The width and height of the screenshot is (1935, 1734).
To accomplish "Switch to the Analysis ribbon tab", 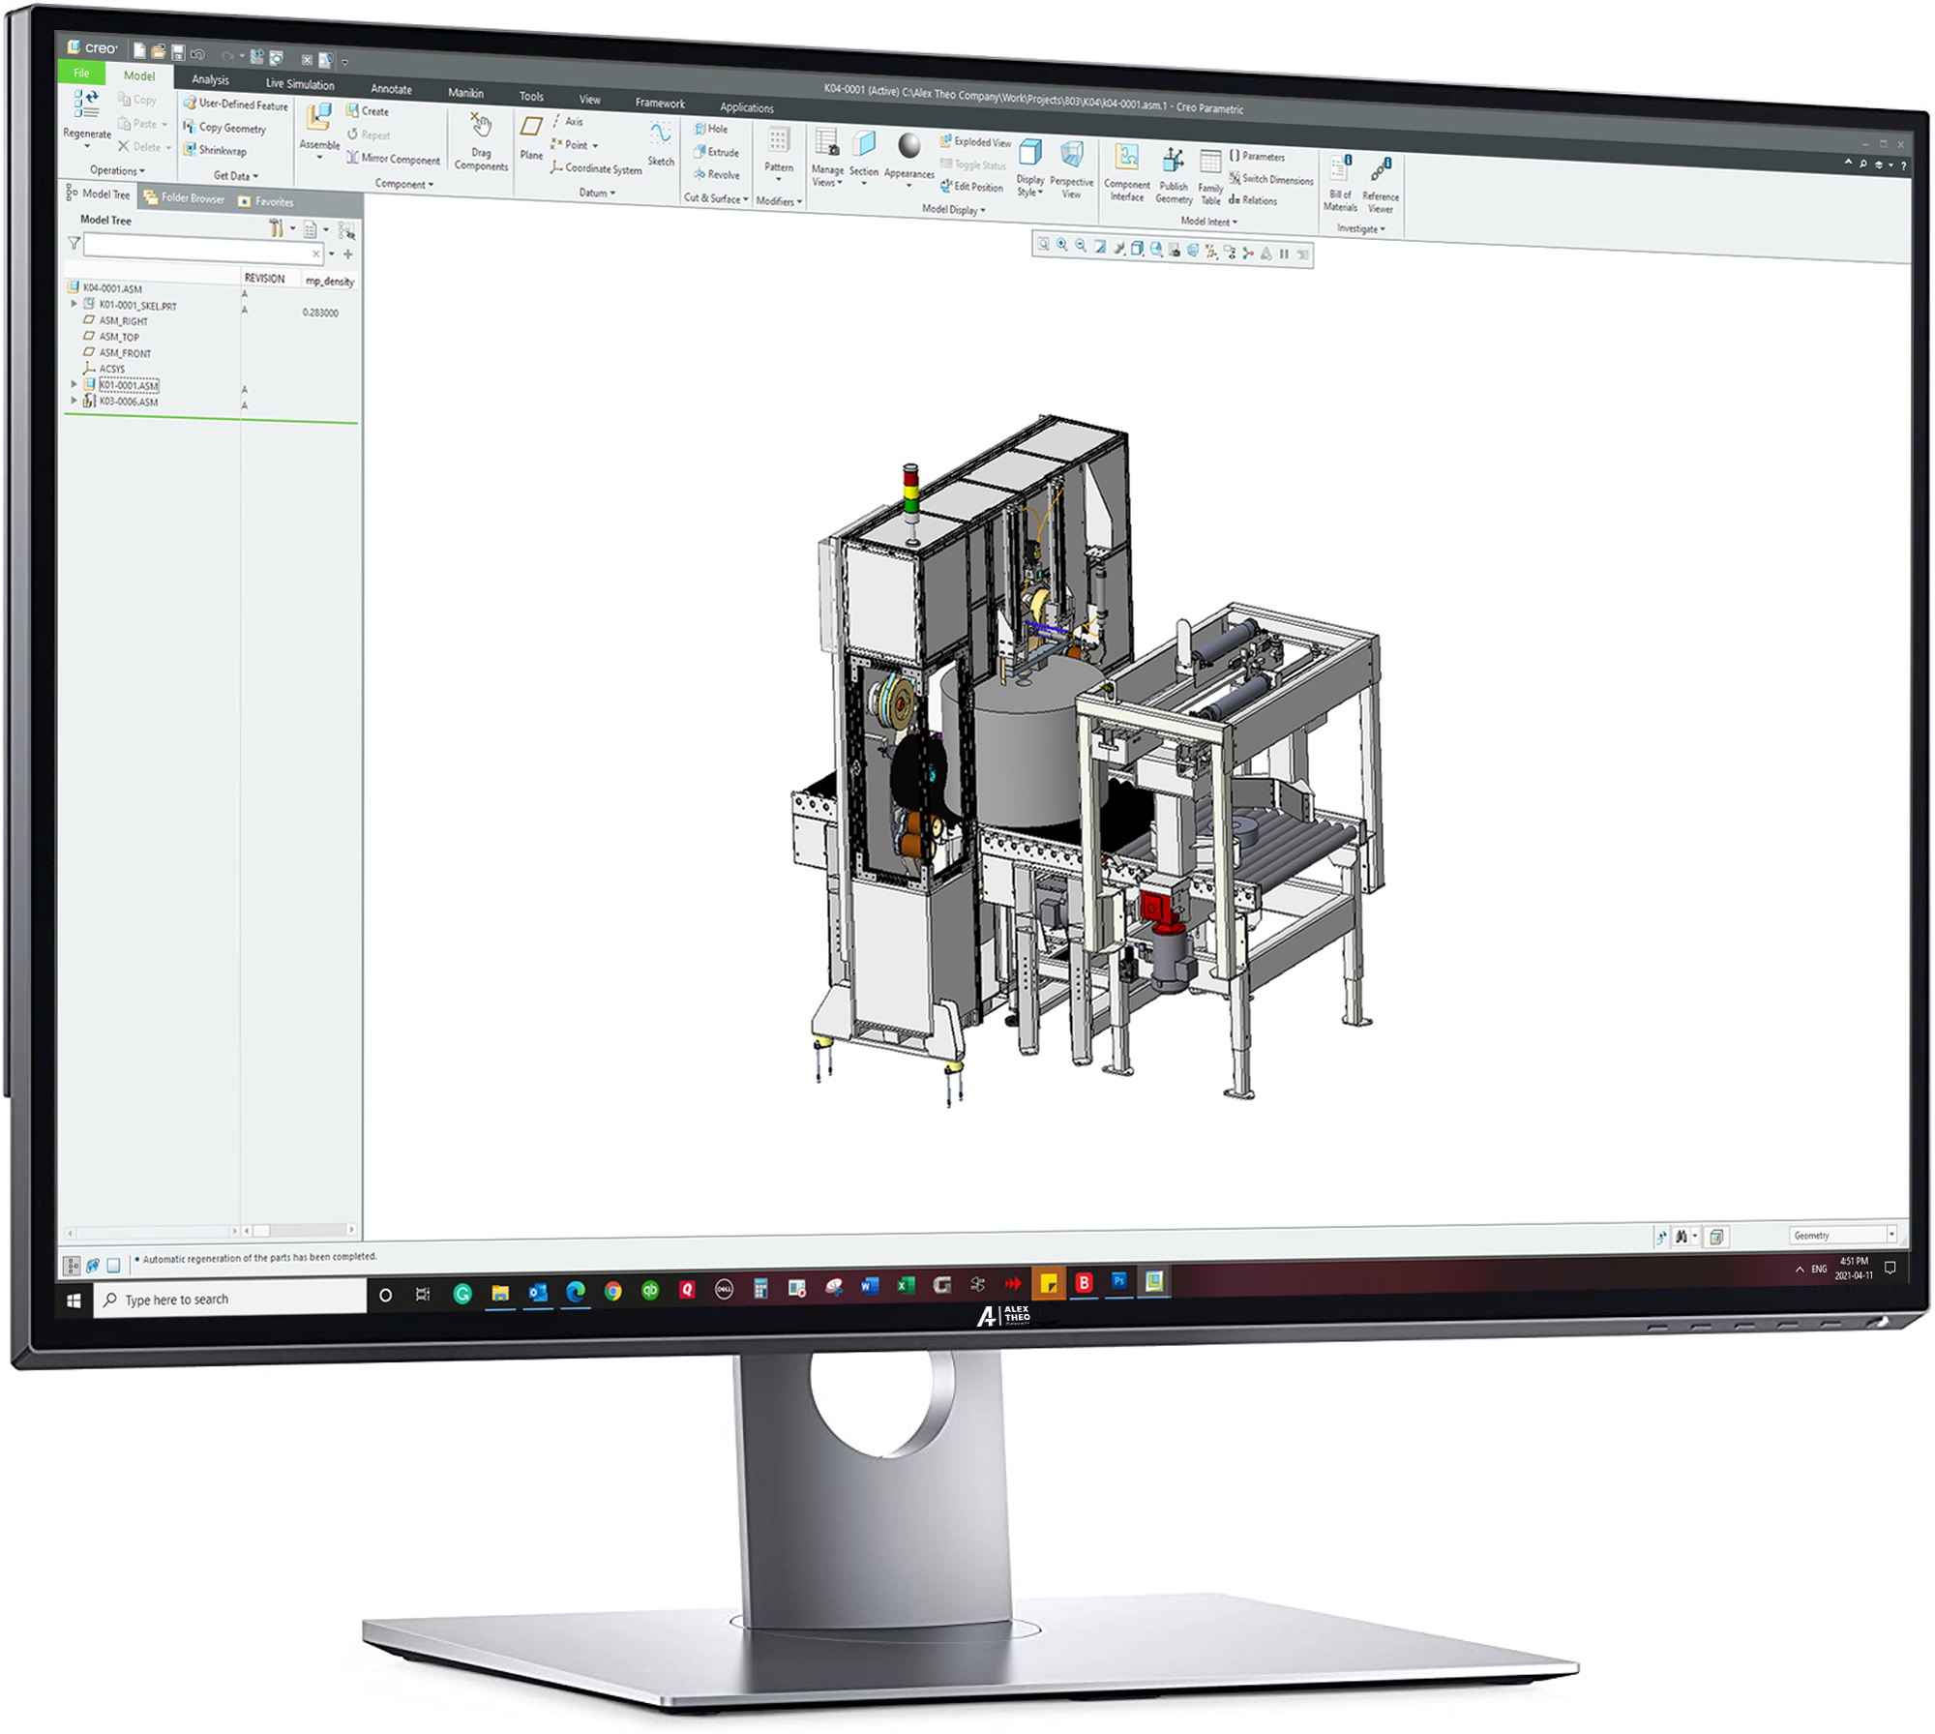I will point(212,80).
